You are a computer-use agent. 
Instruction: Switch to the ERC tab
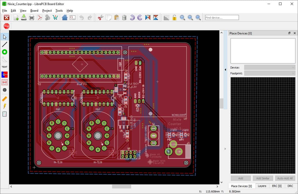(x=276, y=186)
